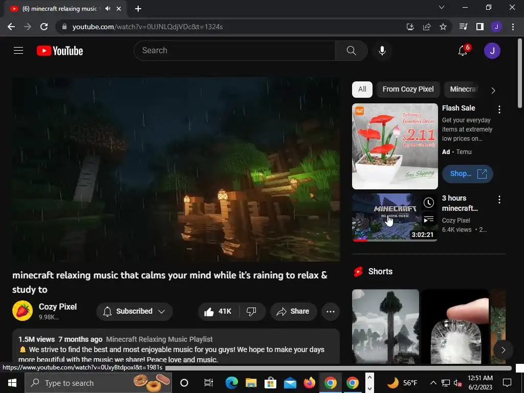Close the minecraft relaxing music tab

119,9
